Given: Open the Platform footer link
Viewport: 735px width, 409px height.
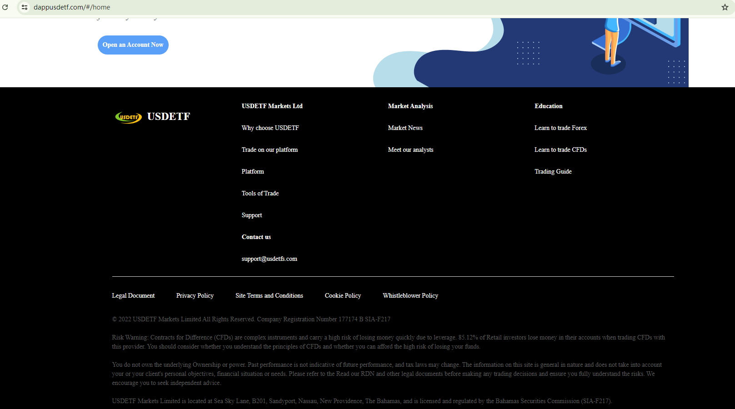Looking at the screenshot, I should (253, 172).
